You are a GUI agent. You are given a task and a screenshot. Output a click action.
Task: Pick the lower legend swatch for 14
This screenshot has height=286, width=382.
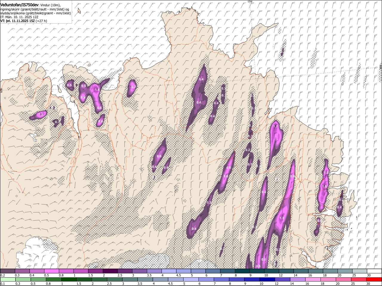coord(298,279)
